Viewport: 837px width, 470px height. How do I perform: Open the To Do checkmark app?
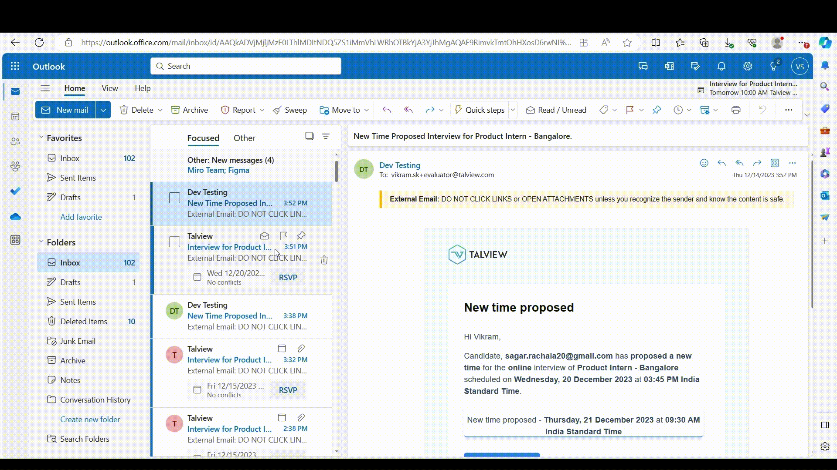pyautogui.click(x=15, y=191)
